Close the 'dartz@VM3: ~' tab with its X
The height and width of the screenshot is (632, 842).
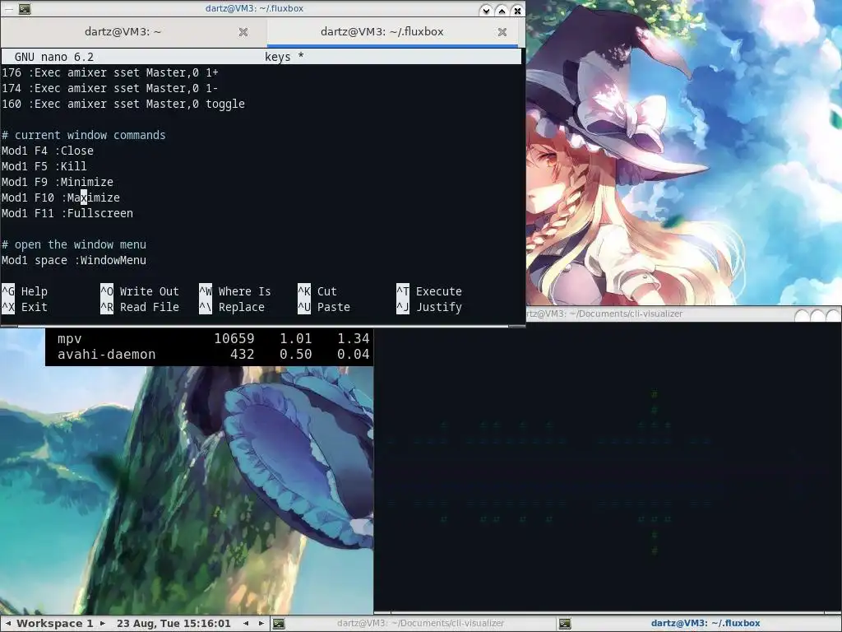tap(243, 32)
